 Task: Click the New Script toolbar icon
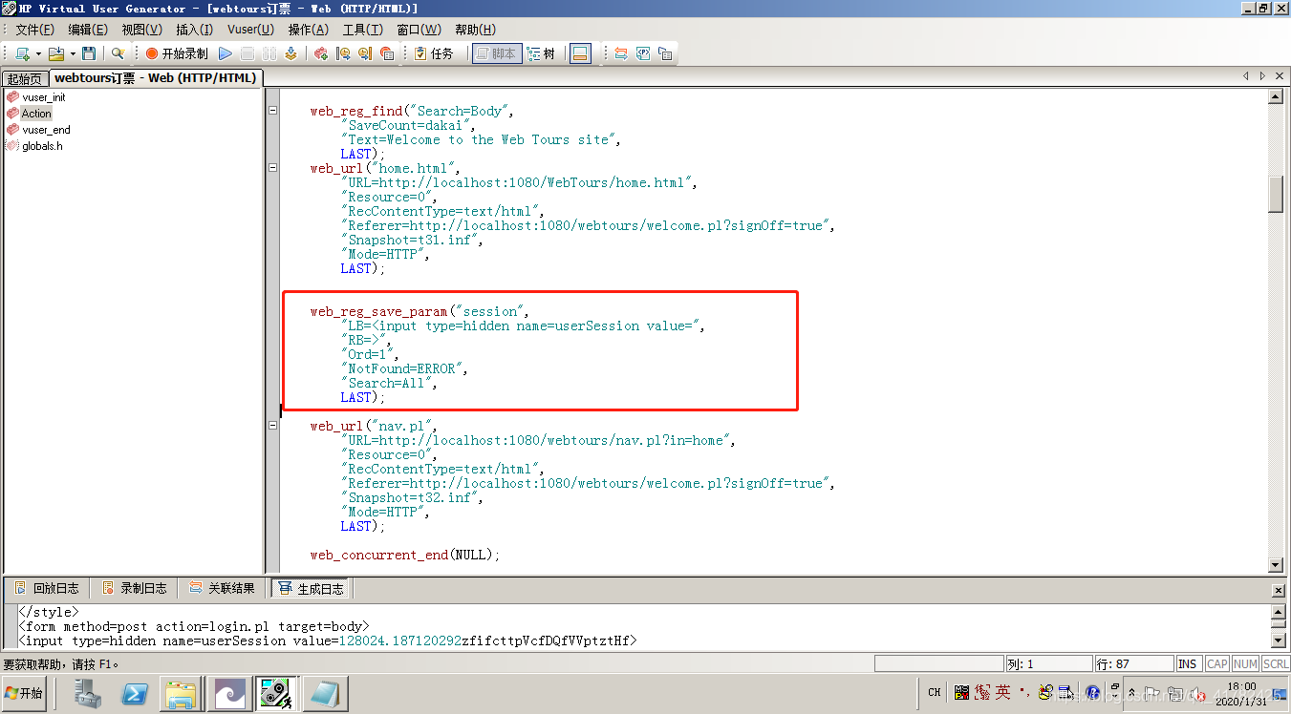(x=22, y=53)
